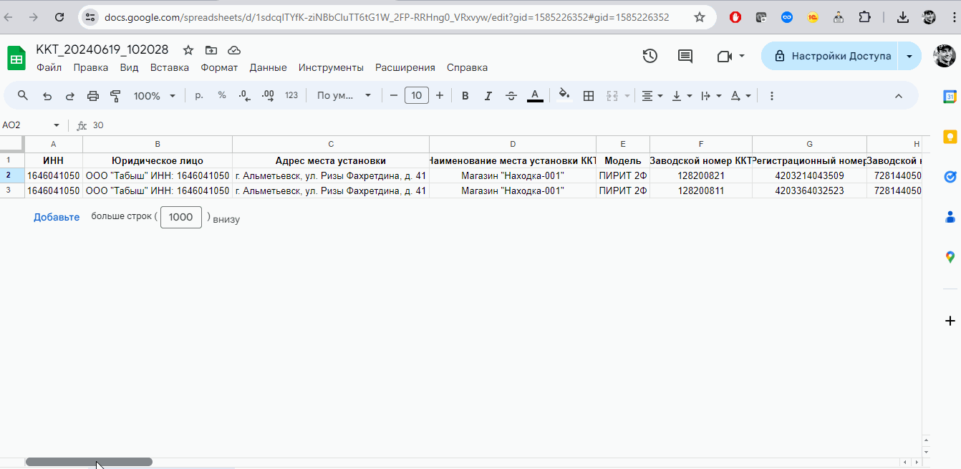Toggle bold formatting
This screenshot has height=469, width=961.
pyautogui.click(x=465, y=96)
